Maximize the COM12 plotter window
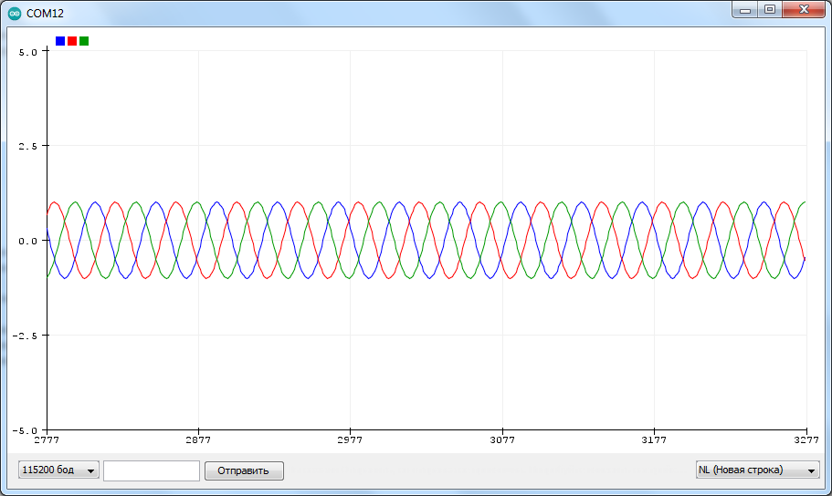The height and width of the screenshot is (496, 832). point(770,10)
